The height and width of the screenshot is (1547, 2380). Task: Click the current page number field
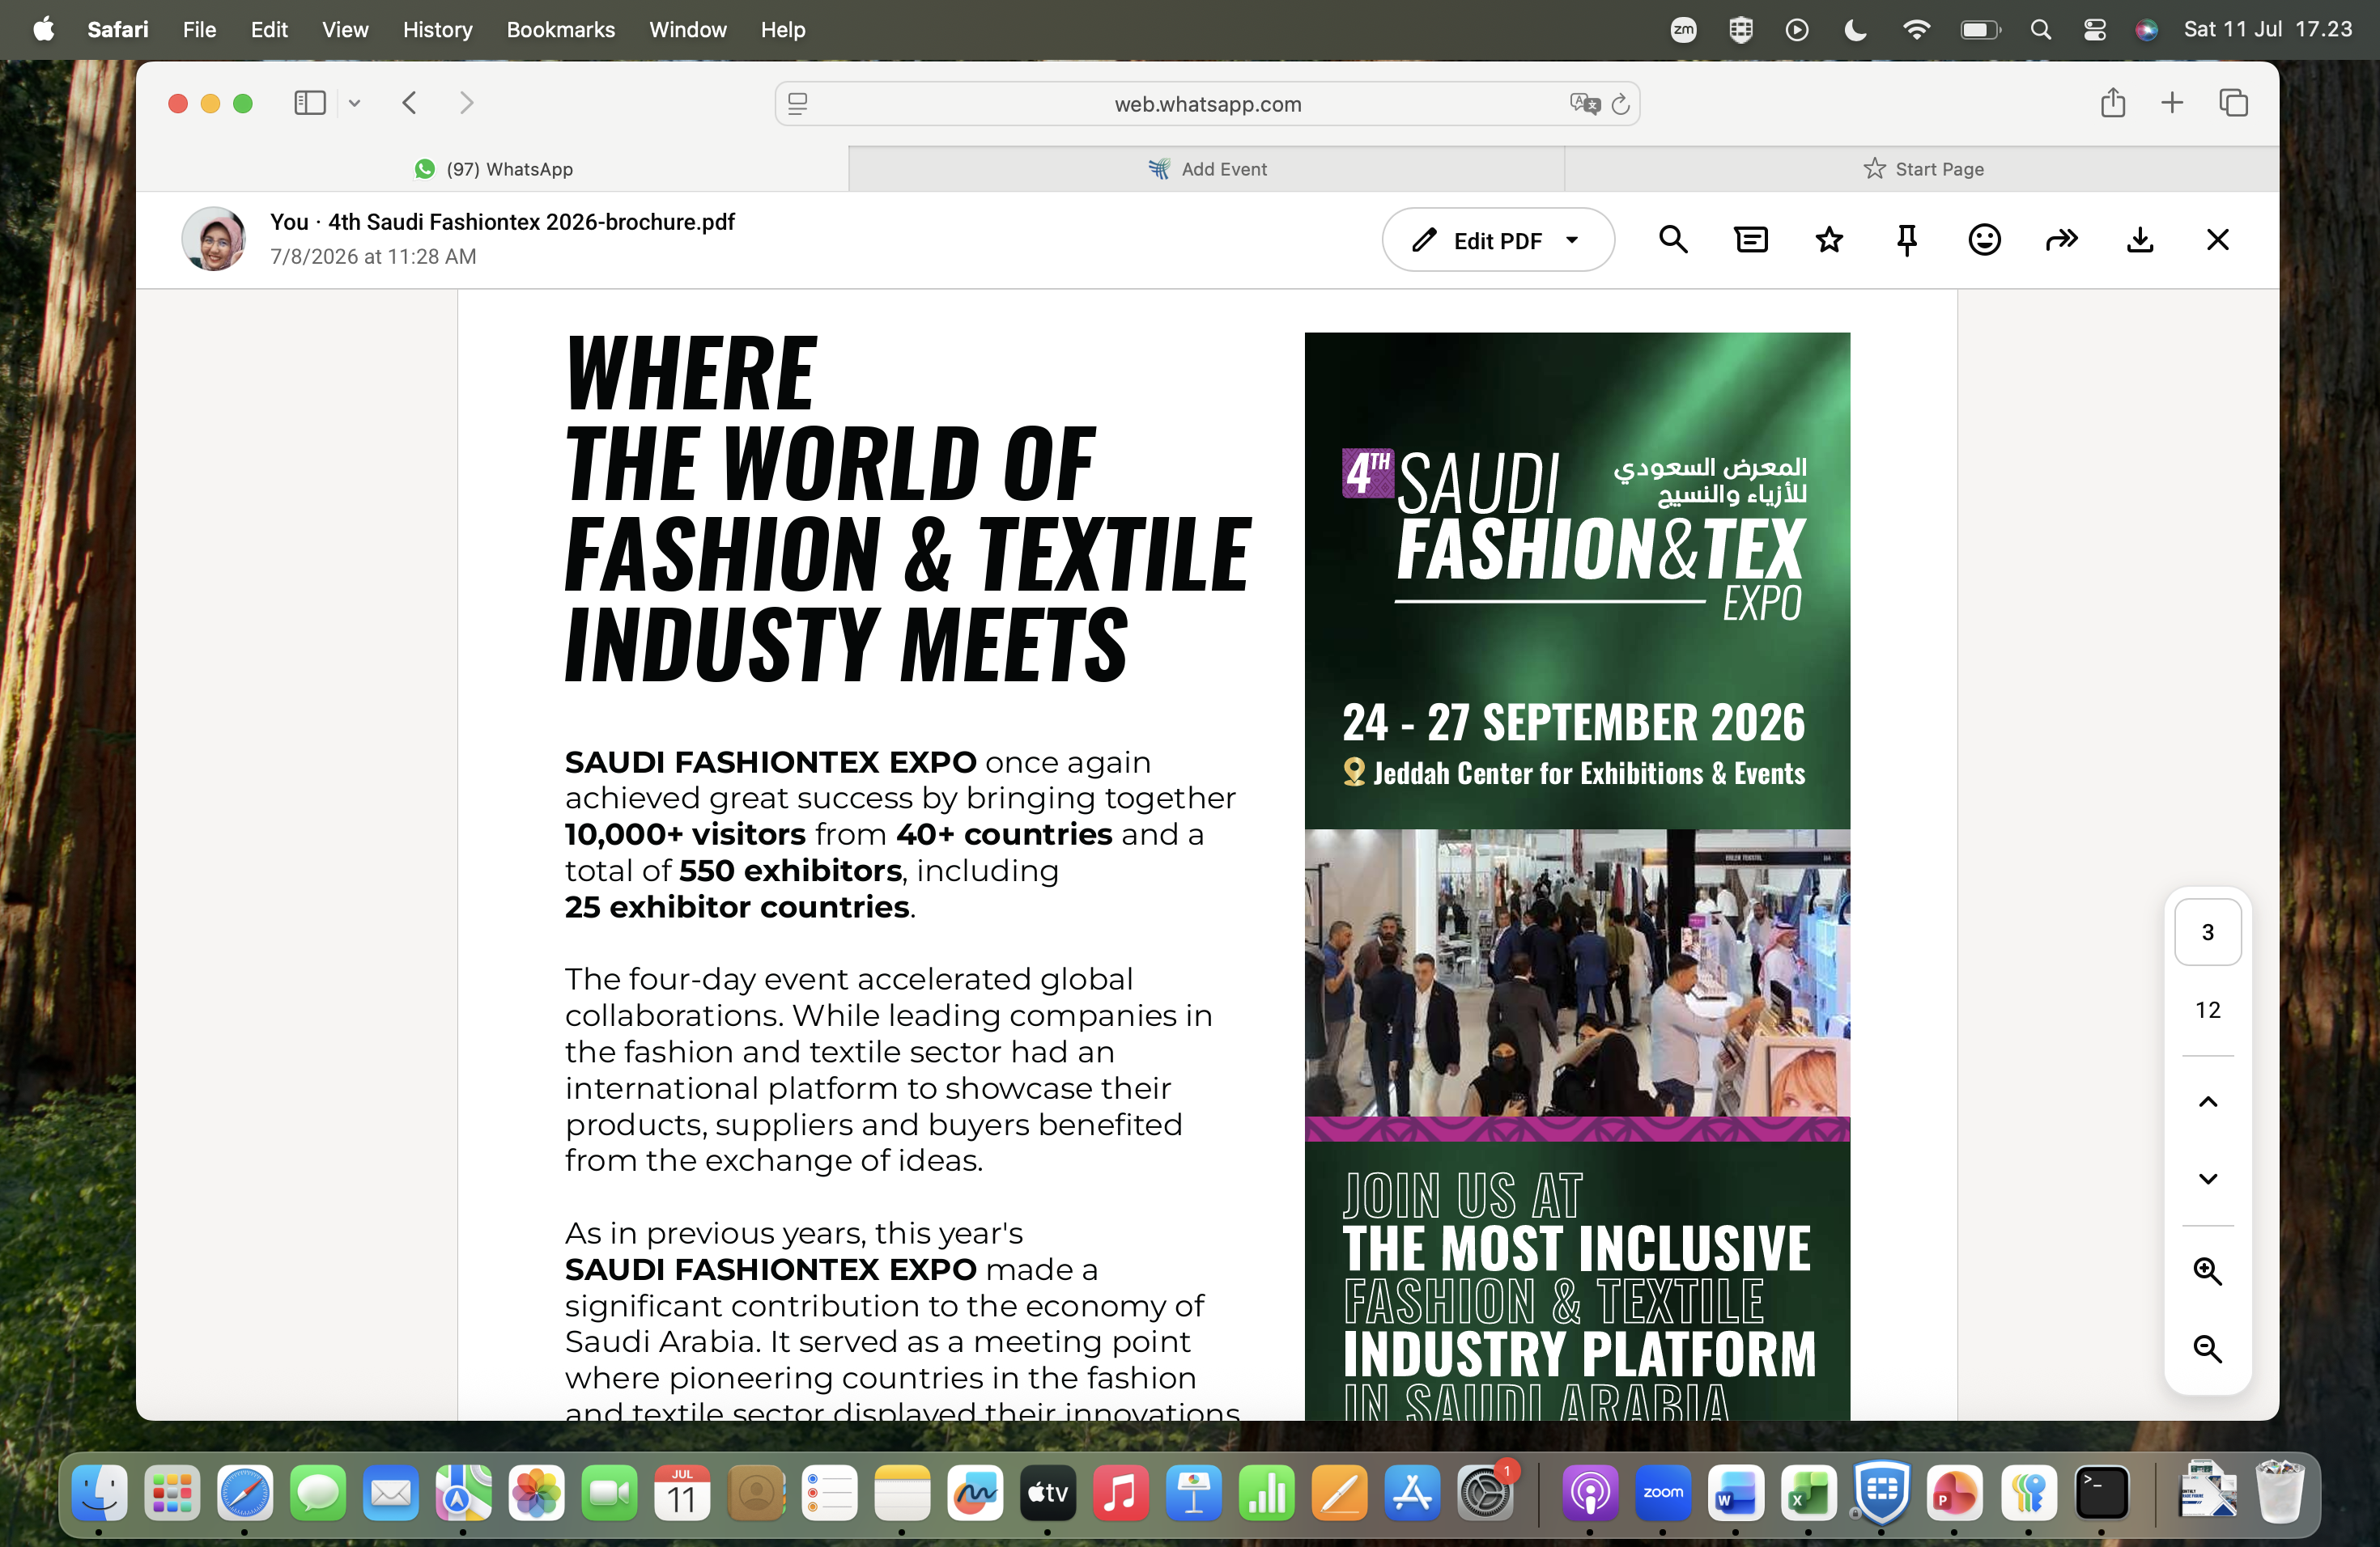2208,932
